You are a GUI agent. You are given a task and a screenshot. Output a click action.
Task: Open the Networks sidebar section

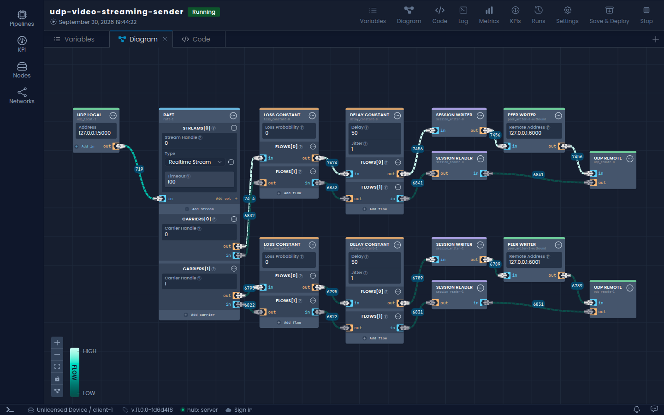tap(22, 96)
